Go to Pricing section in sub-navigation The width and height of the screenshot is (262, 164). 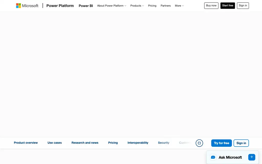coord(113,143)
